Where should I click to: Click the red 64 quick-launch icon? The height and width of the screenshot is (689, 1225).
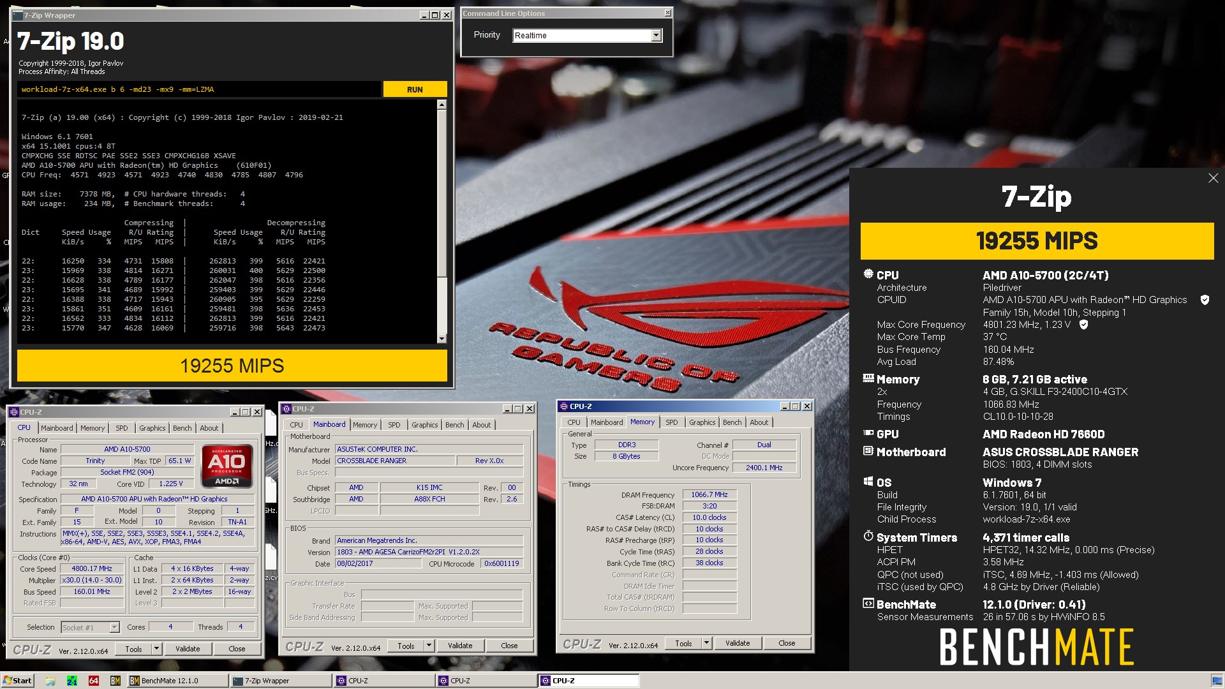(x=94, y=681)
